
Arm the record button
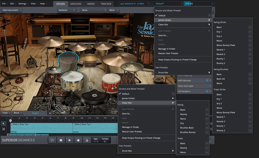point(78,140)
